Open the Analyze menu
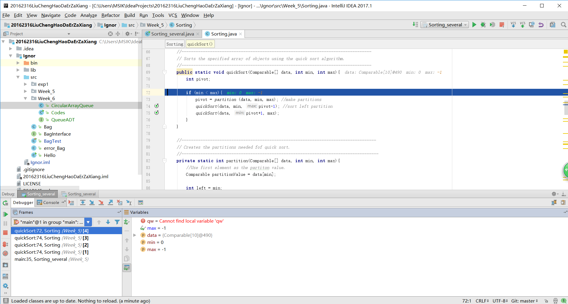The image size is (568, 304). (88, 15)
